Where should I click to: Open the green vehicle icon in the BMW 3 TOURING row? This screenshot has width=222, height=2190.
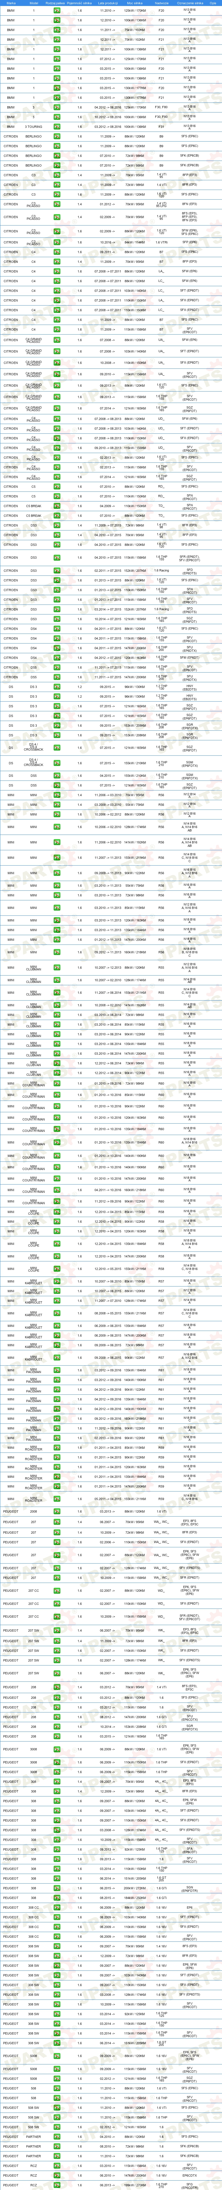[x=57, y=127]
